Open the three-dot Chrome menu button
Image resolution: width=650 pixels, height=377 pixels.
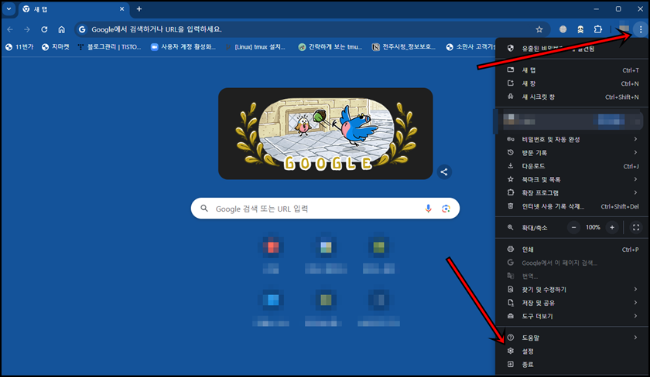641,29
